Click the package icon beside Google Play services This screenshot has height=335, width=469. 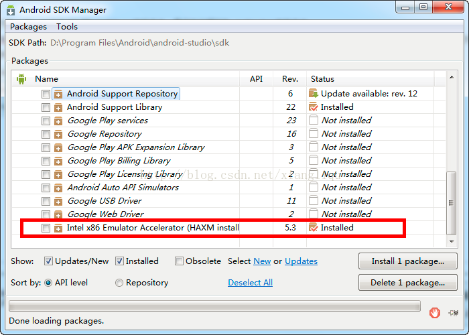tap(58, 121)
